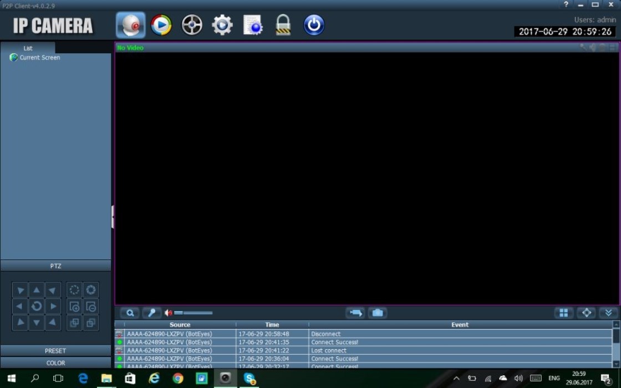Viewport: 621px width, 388px height.
Task: Click the film reel icon in top toolbar
Action: [x=192, y=25]
